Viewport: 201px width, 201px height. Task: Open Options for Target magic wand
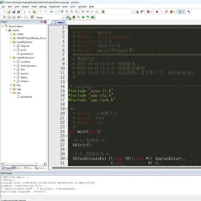(68, 17)
